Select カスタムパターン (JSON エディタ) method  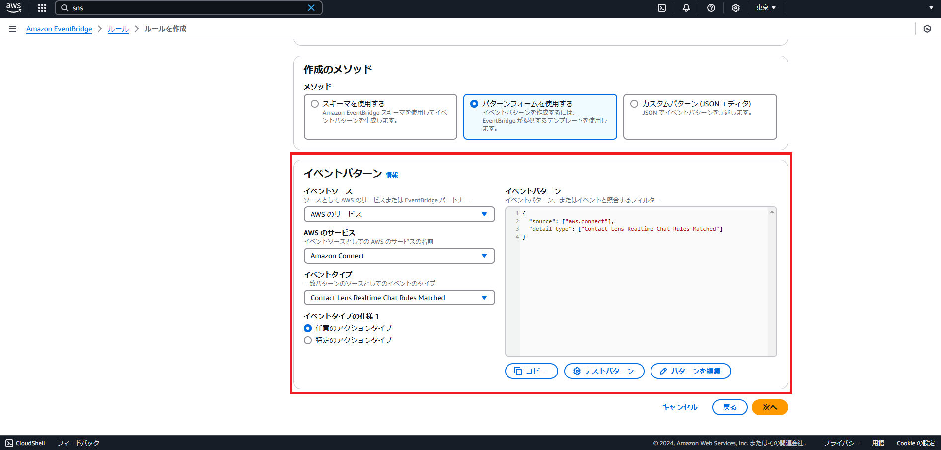(x=700, y=117)
